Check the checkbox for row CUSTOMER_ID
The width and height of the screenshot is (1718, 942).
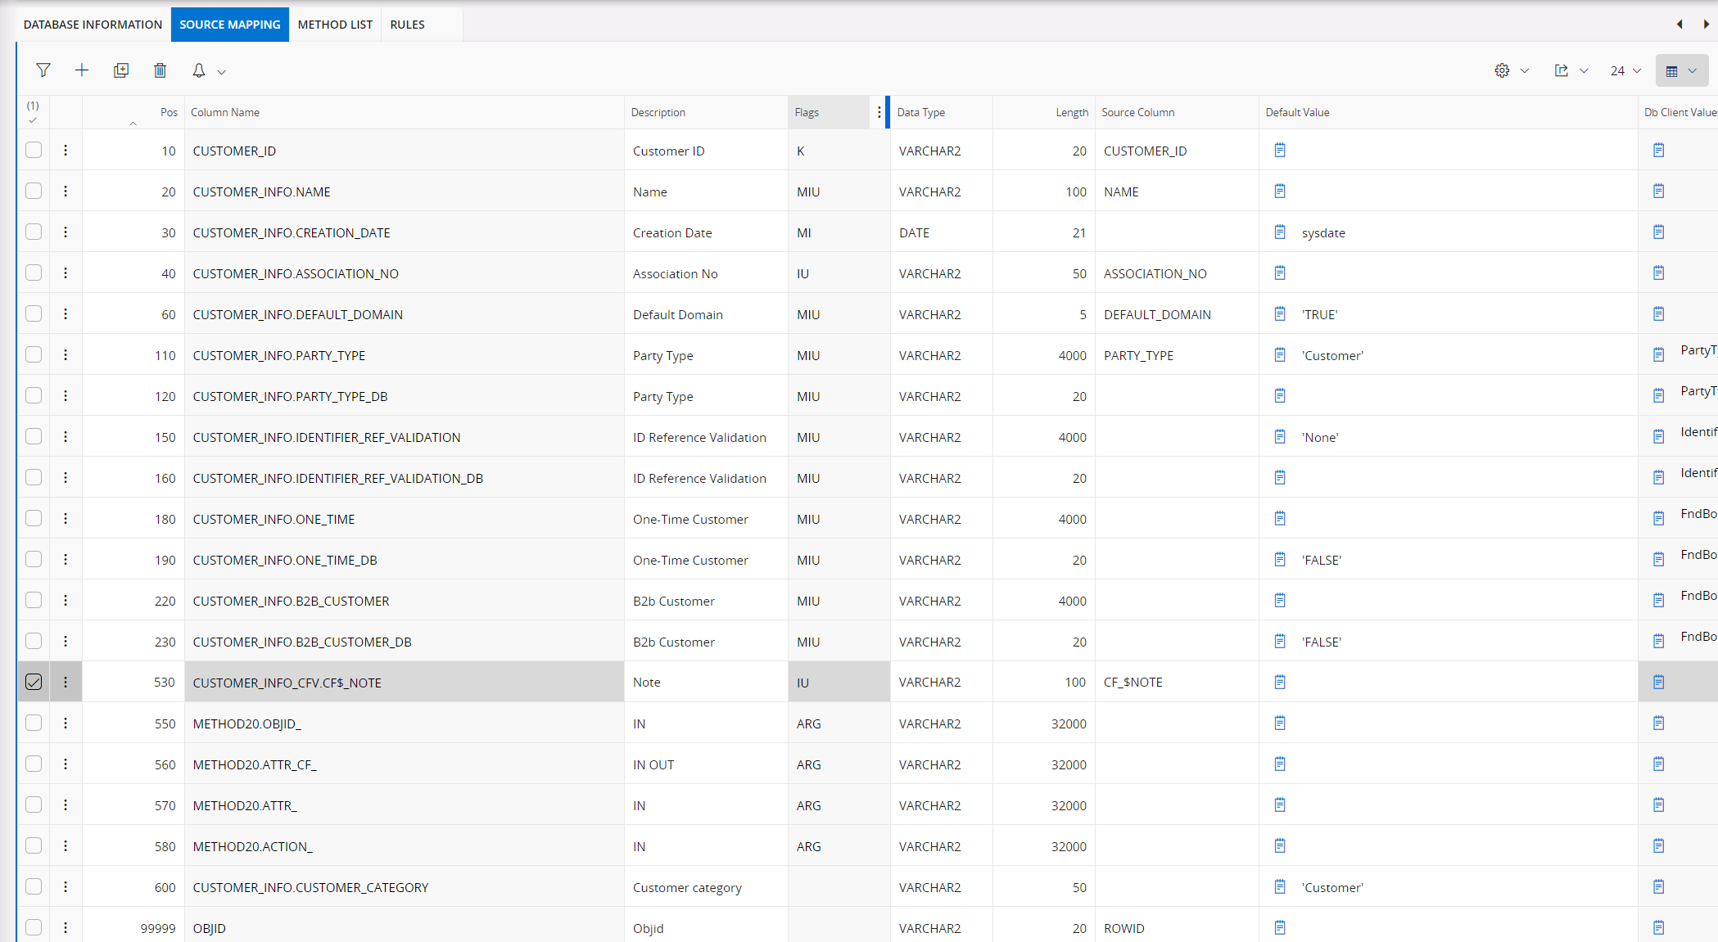click(x=33, y=150)
